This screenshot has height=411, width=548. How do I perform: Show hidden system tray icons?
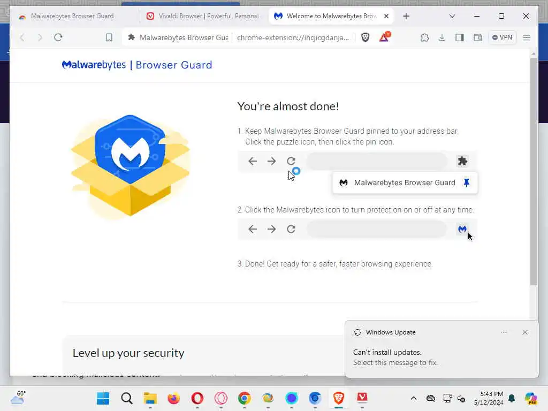coord(414,398)
